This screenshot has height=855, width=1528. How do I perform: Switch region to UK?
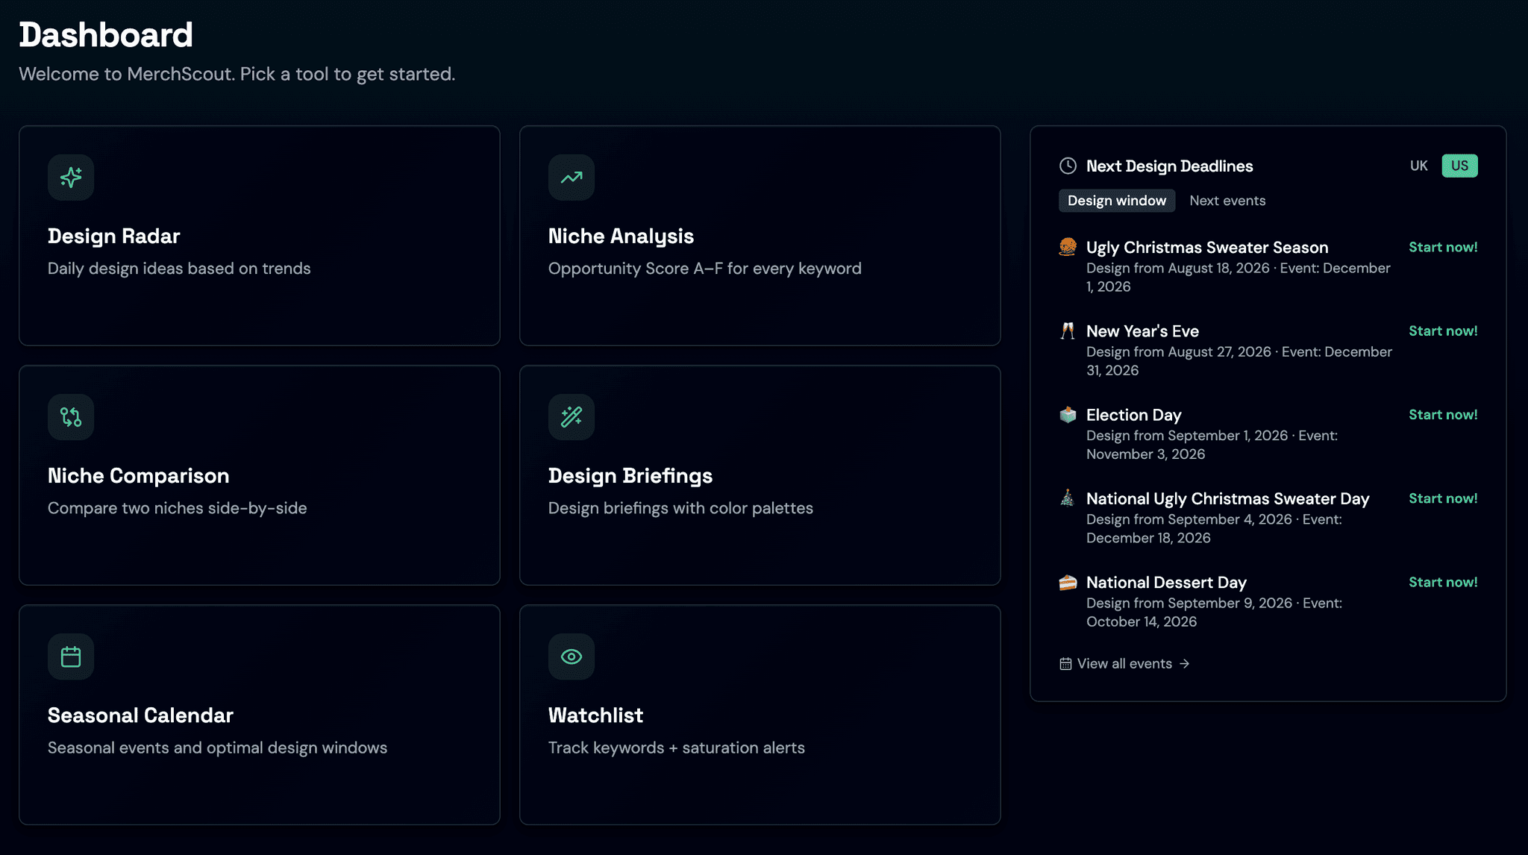coord(1418,166)
